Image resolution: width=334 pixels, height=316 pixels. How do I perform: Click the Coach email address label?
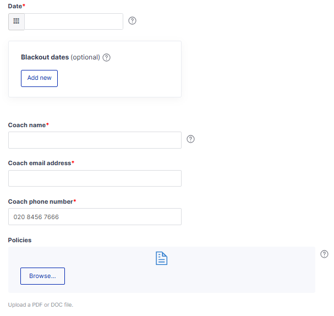(x=40, y=164)
